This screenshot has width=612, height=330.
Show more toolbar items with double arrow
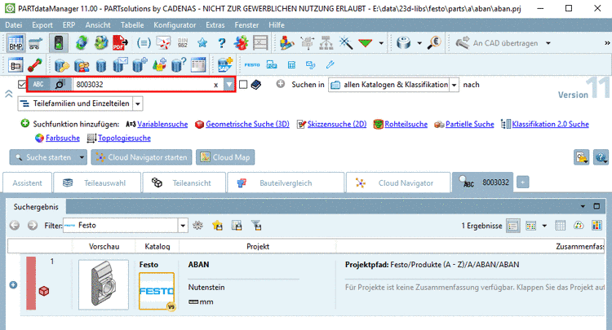[x=607, y=43]
